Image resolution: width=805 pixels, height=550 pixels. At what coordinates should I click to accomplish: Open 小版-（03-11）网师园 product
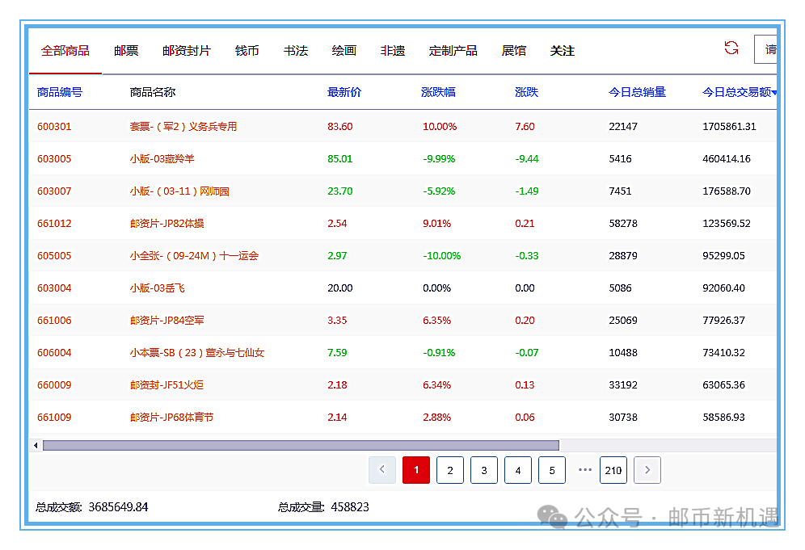(x=179, y=191)
